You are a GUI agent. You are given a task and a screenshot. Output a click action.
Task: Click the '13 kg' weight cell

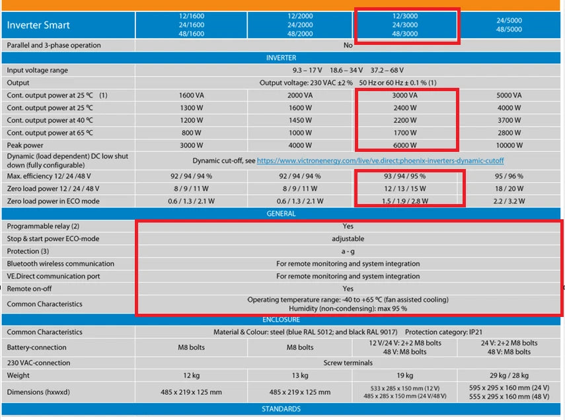click(300, 375)
